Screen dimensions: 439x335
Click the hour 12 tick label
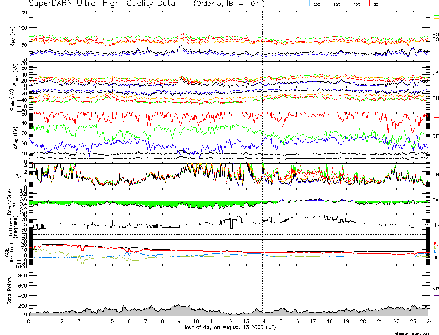pos(229,322)
